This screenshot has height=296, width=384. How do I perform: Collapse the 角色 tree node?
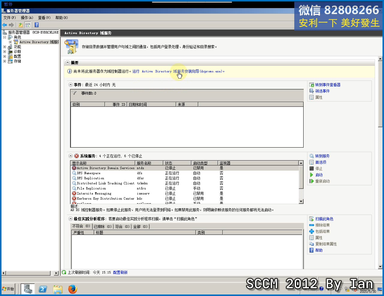4,37
